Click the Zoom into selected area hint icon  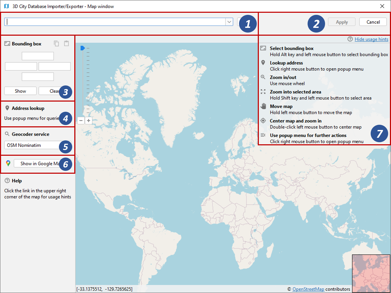(x=263, y=92)
